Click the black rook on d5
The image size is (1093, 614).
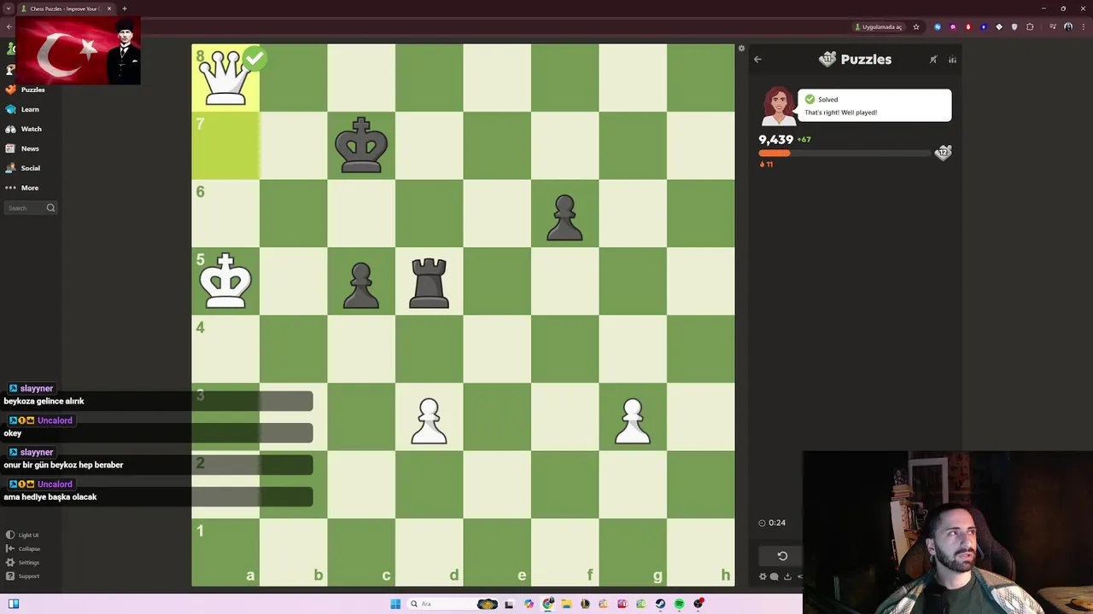(429, 282)
